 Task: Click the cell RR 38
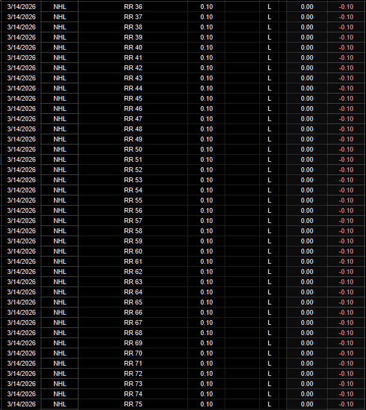coord(133,27)
